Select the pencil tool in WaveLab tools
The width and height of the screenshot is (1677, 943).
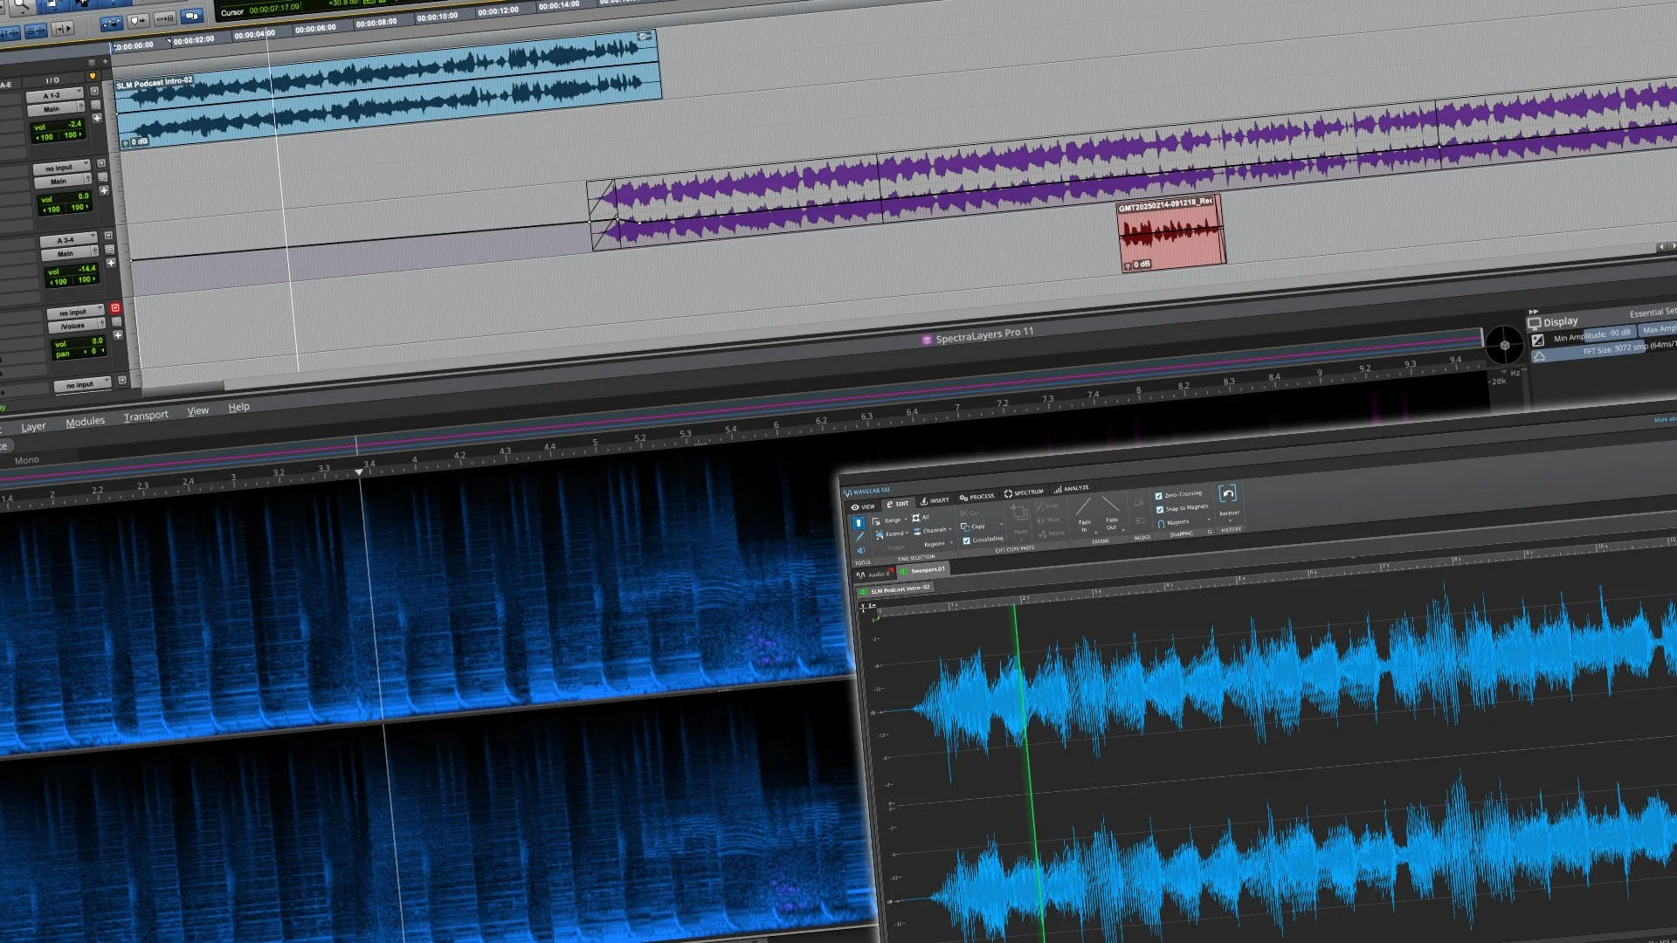coord(859,537)
